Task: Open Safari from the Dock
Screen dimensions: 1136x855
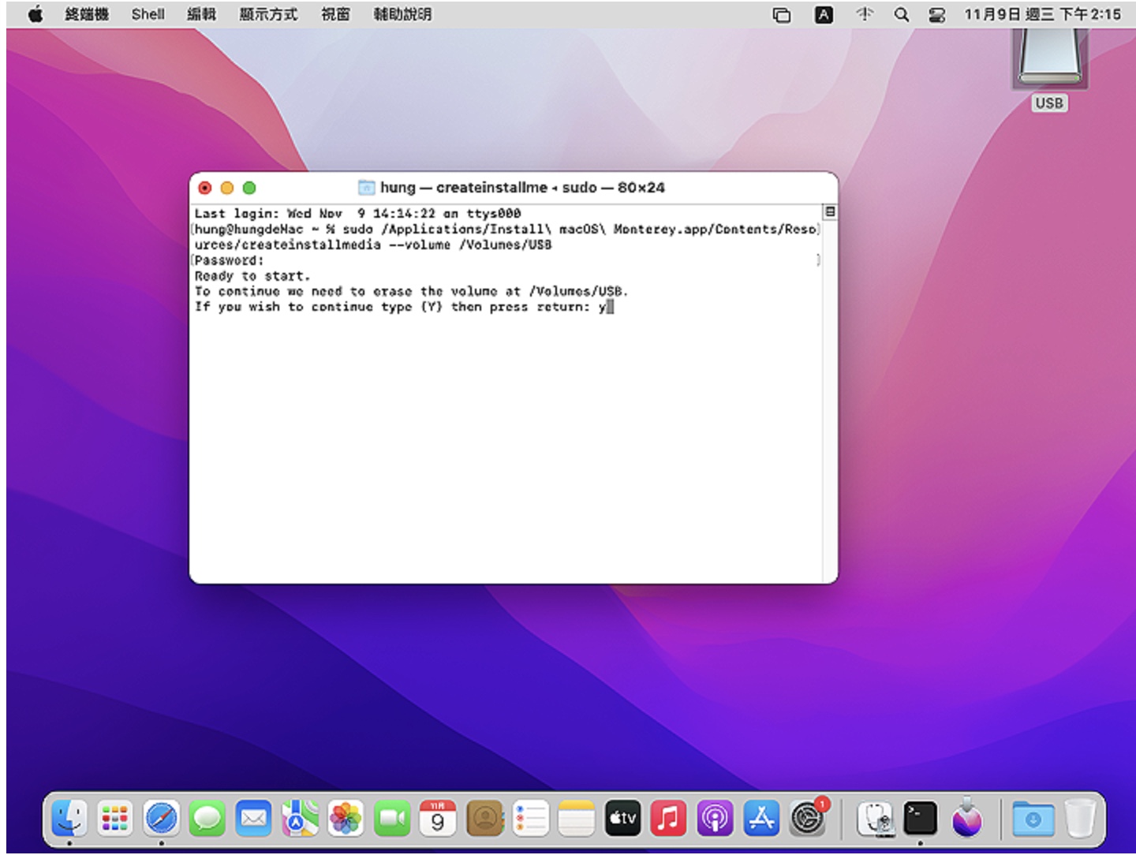Action: 161,818
